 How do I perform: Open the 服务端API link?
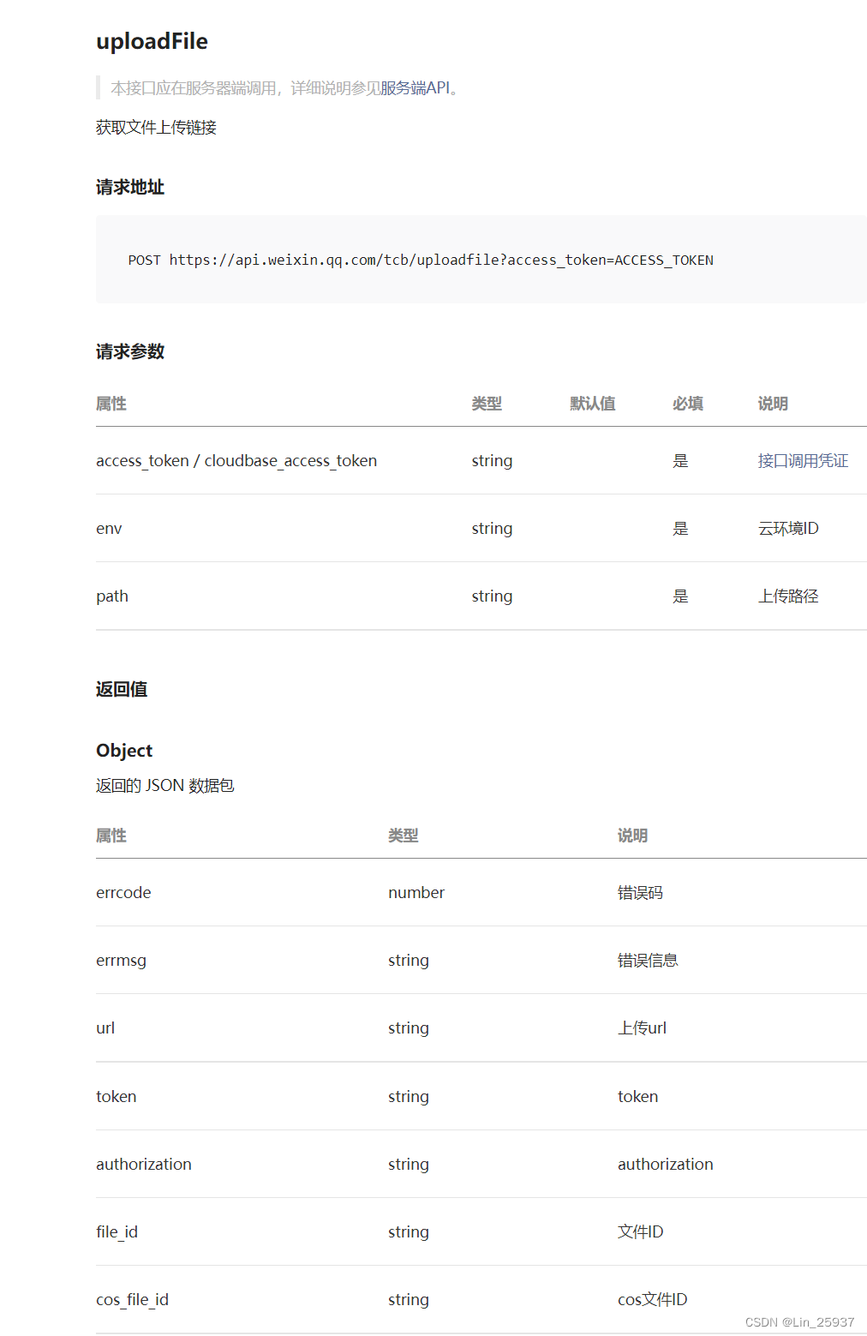[415, 88]
